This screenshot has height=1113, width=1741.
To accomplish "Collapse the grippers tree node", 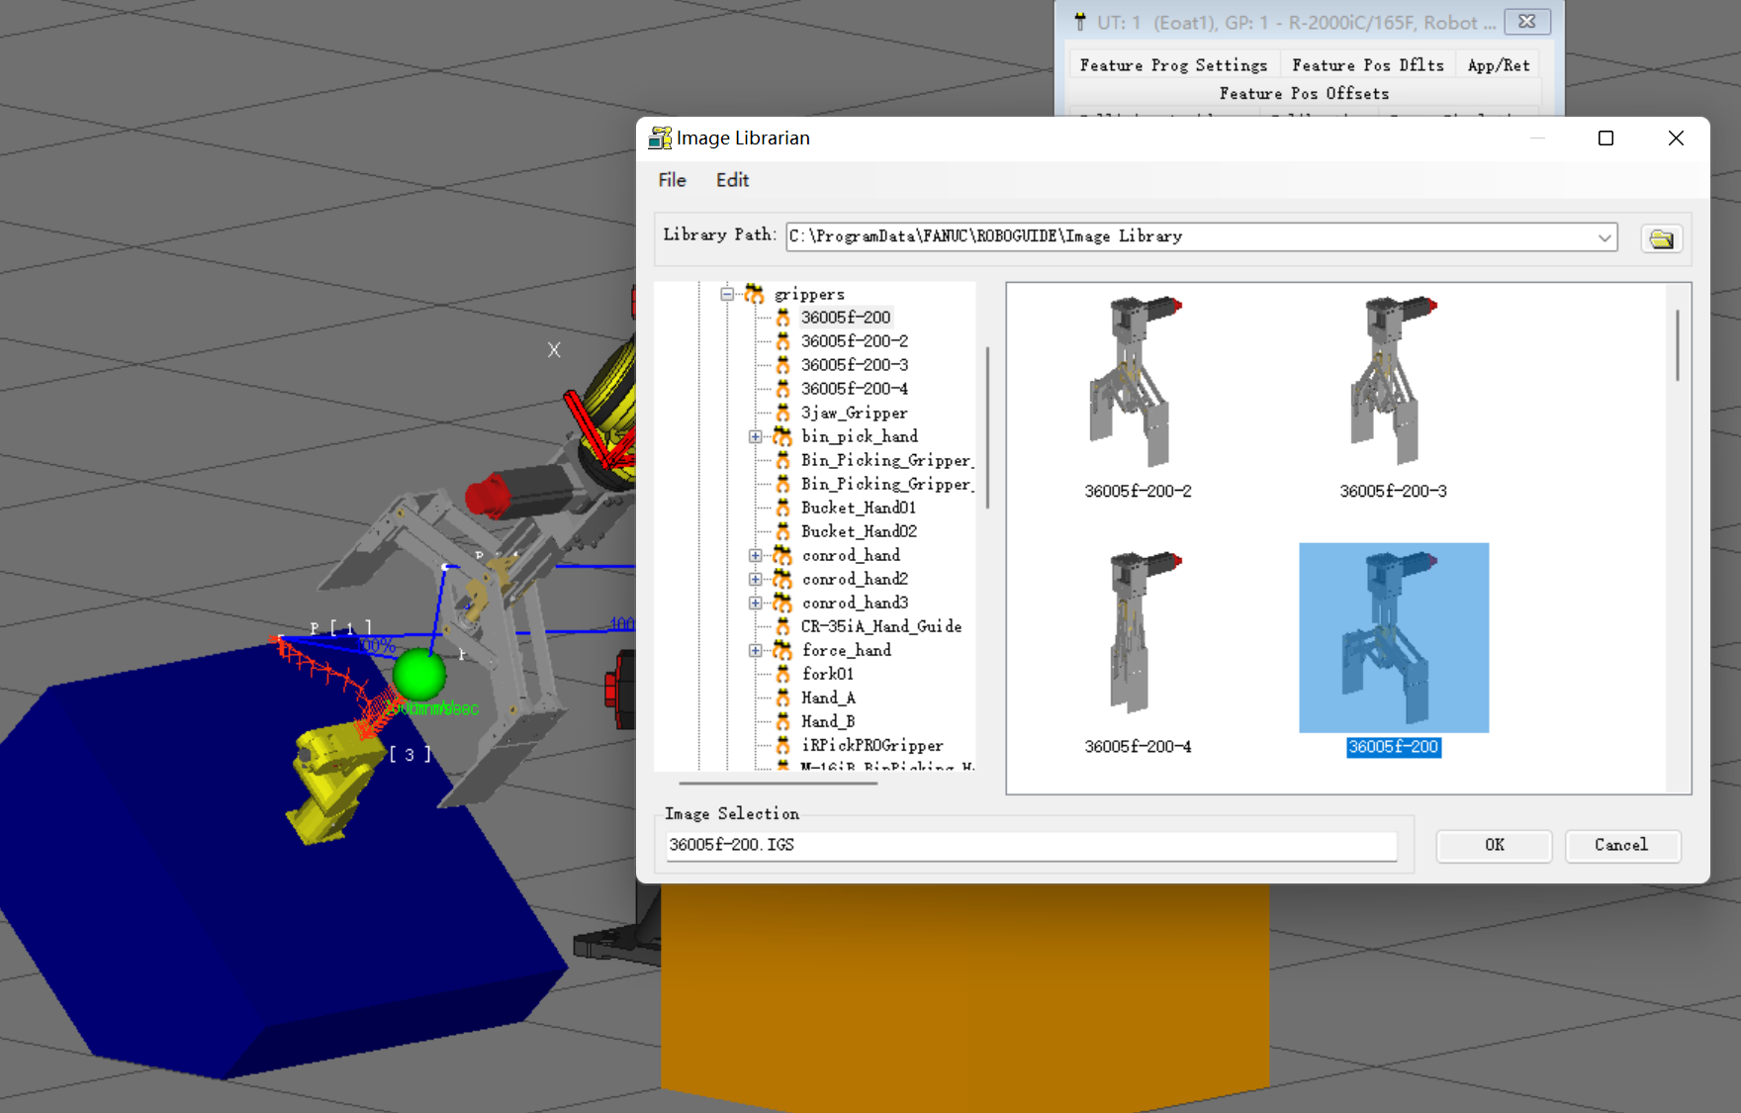I will click(727, 294).
